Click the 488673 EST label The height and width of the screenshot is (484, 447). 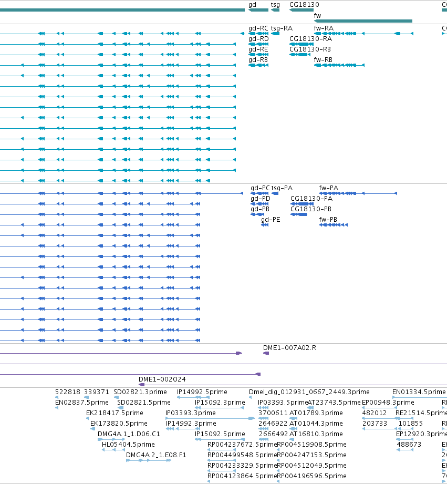[x=409, y=445]
